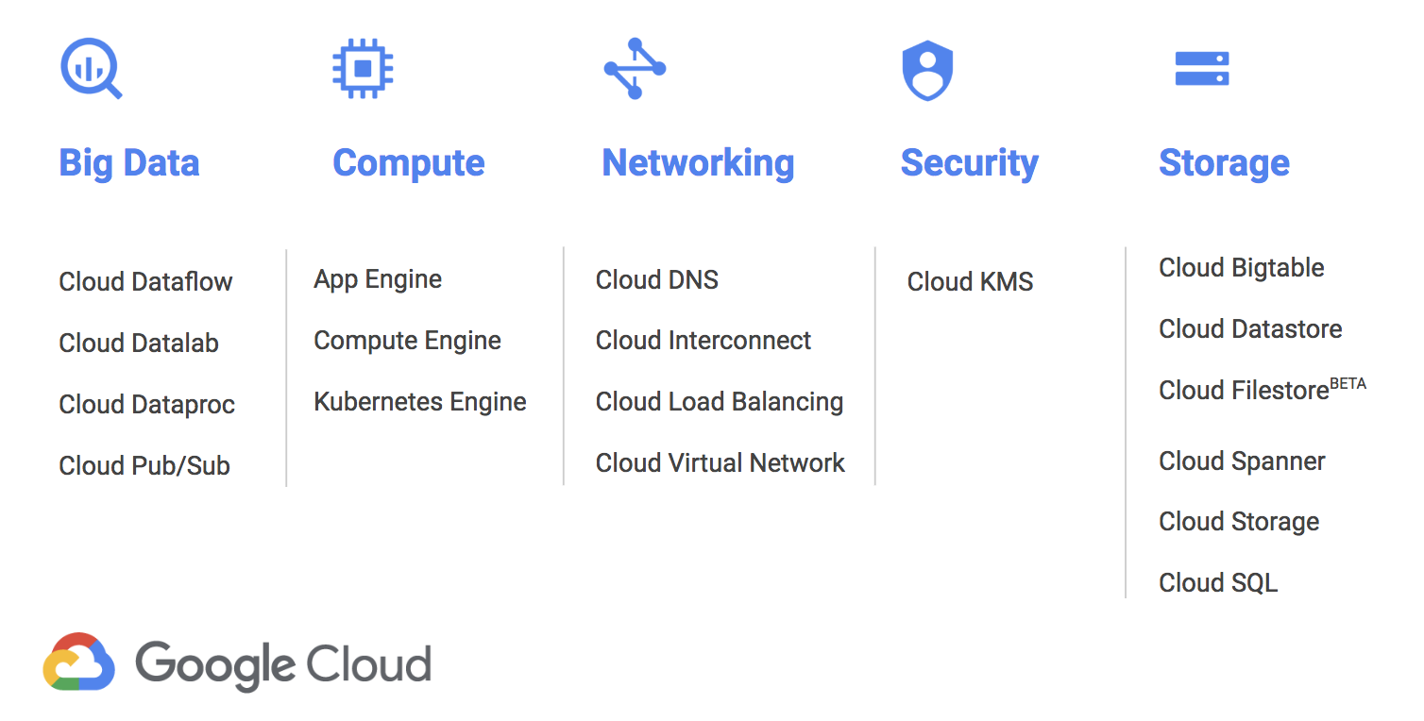Click the App Engine product link
Viewport: 1424px width, 721px height.
378,280
